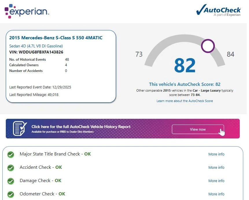Click the report document icon in banner
Image resolution: width=249 pixels, height=200 pixels.
tap(20, 128)
